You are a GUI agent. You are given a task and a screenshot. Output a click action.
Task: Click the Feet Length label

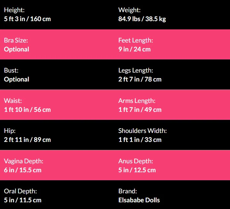click(135, 41)
